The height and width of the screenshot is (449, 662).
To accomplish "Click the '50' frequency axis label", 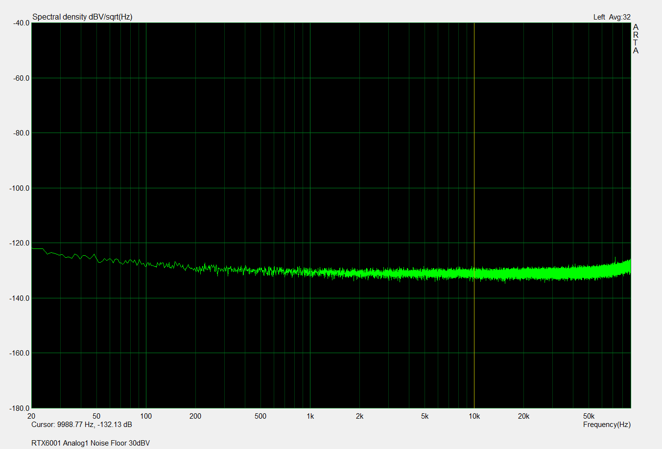I will 96,416.
